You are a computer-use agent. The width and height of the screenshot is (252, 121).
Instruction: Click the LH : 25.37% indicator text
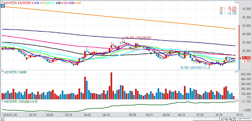(228, 8)
